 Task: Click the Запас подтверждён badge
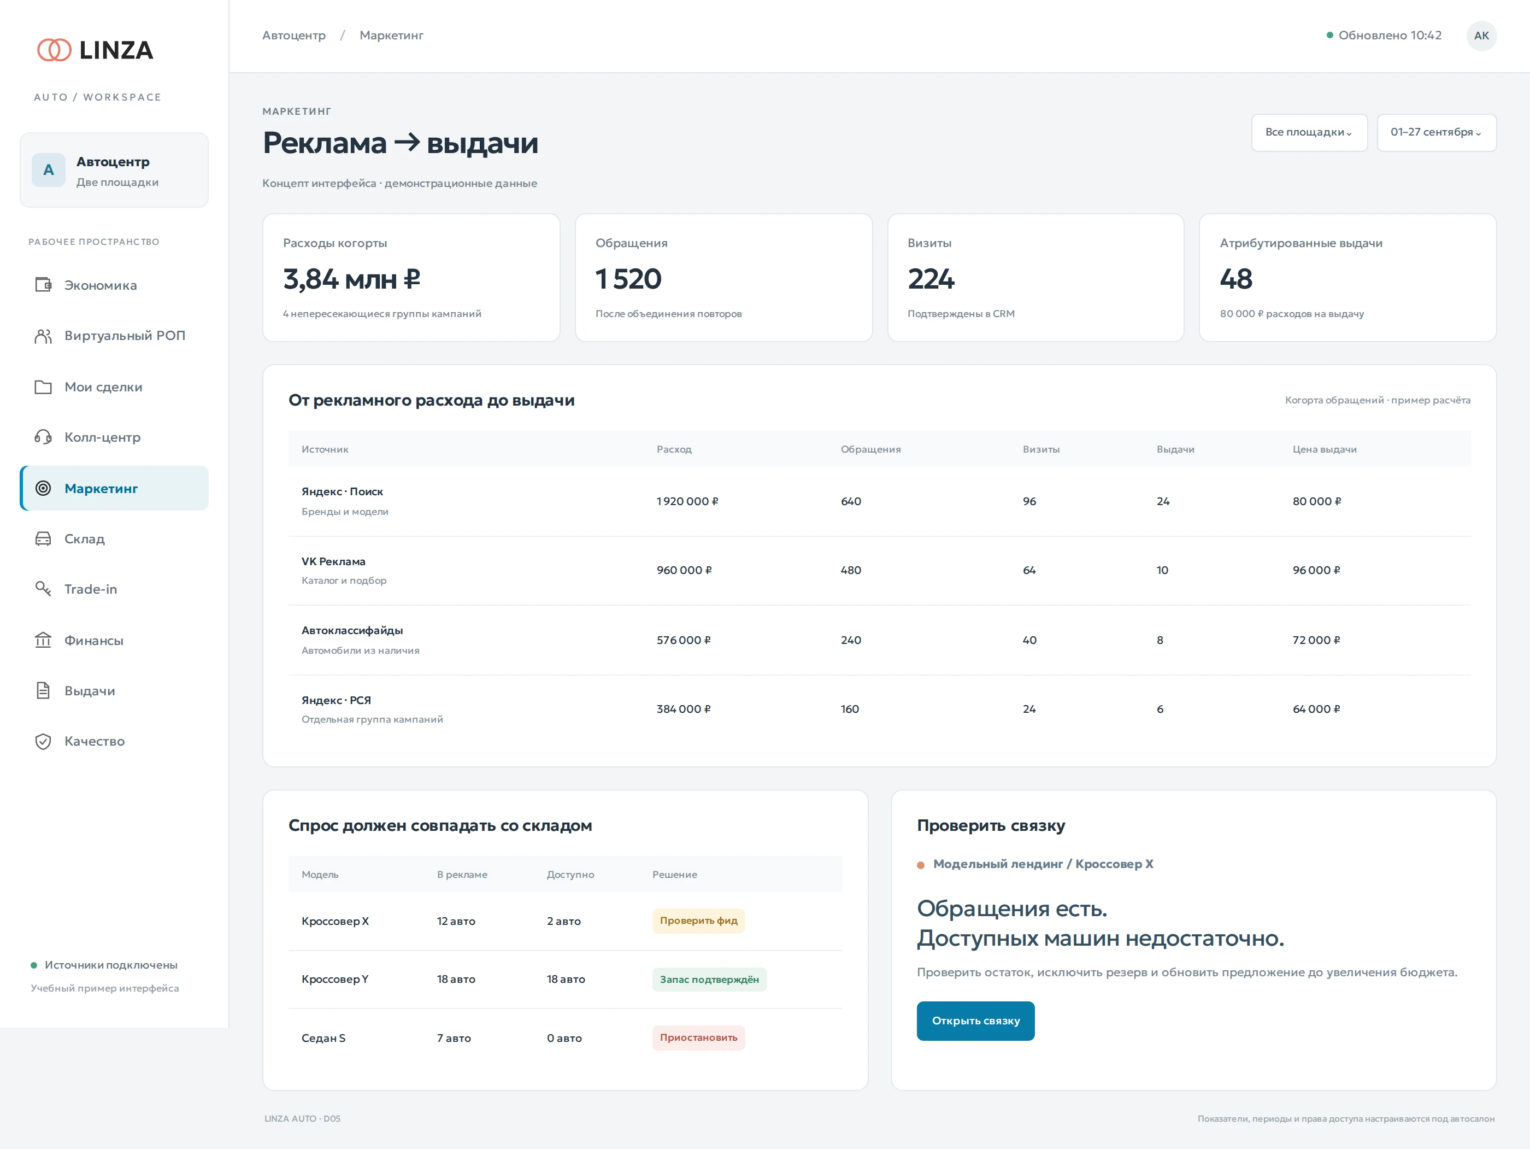pyautogui.click(x=709, y=980)
